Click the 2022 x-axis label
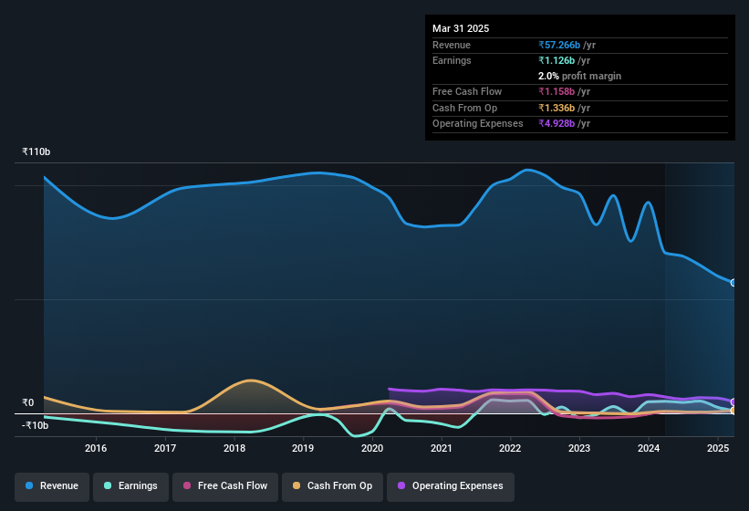The width and height of the screenshot is (749, 511). point(510,448)
